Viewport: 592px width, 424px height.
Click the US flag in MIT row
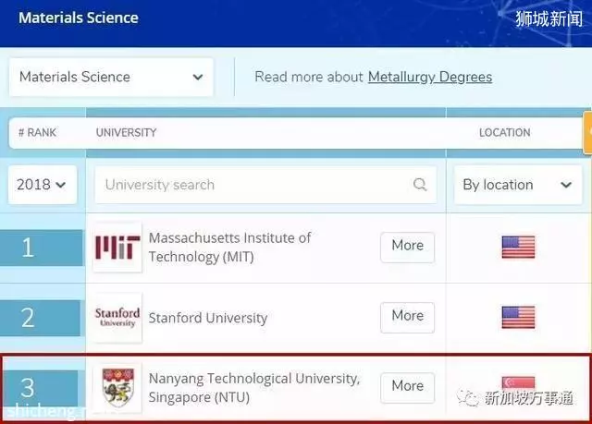[x=518, y=248]
